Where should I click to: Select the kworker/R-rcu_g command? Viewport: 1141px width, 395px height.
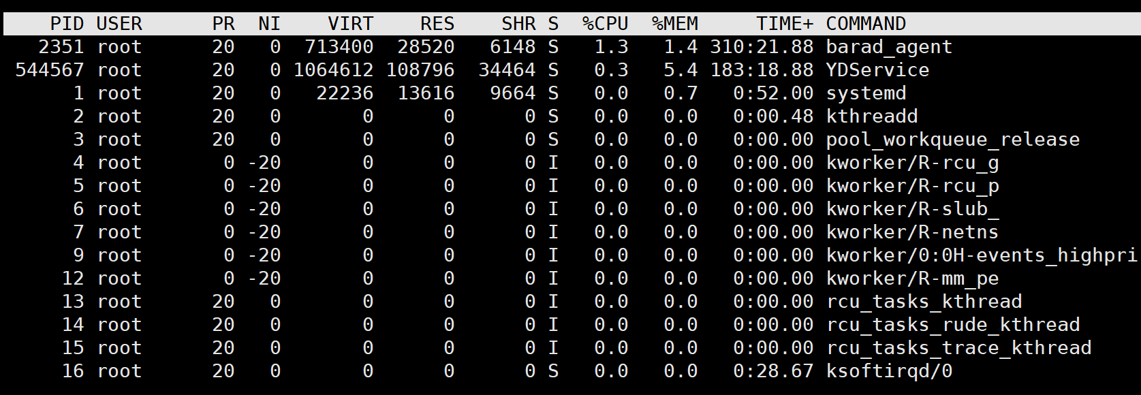pyautogui.click(x=912, y=163)
